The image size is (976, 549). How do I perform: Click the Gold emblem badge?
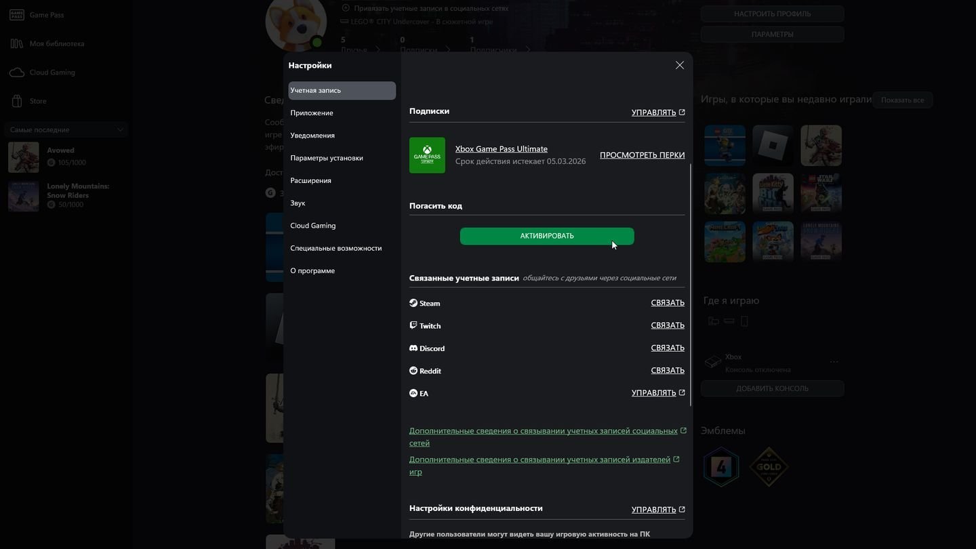click(769, 466)
